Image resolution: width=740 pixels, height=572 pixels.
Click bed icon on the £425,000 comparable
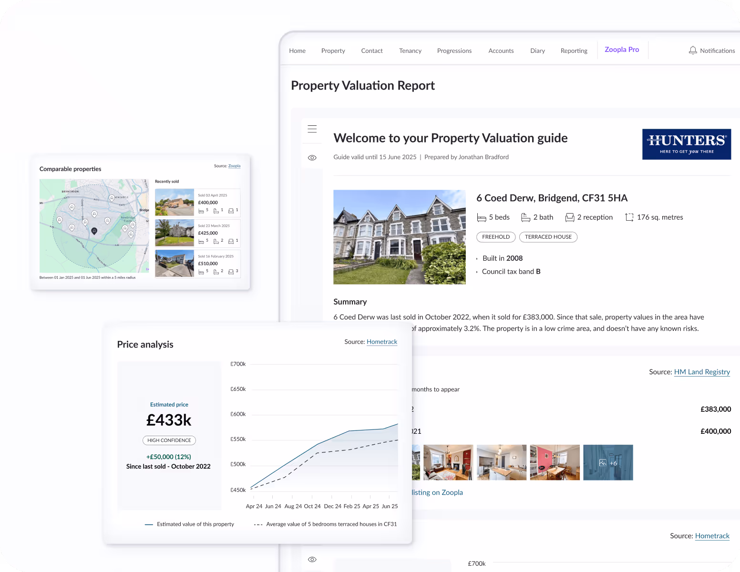click(x=201, y=241)
